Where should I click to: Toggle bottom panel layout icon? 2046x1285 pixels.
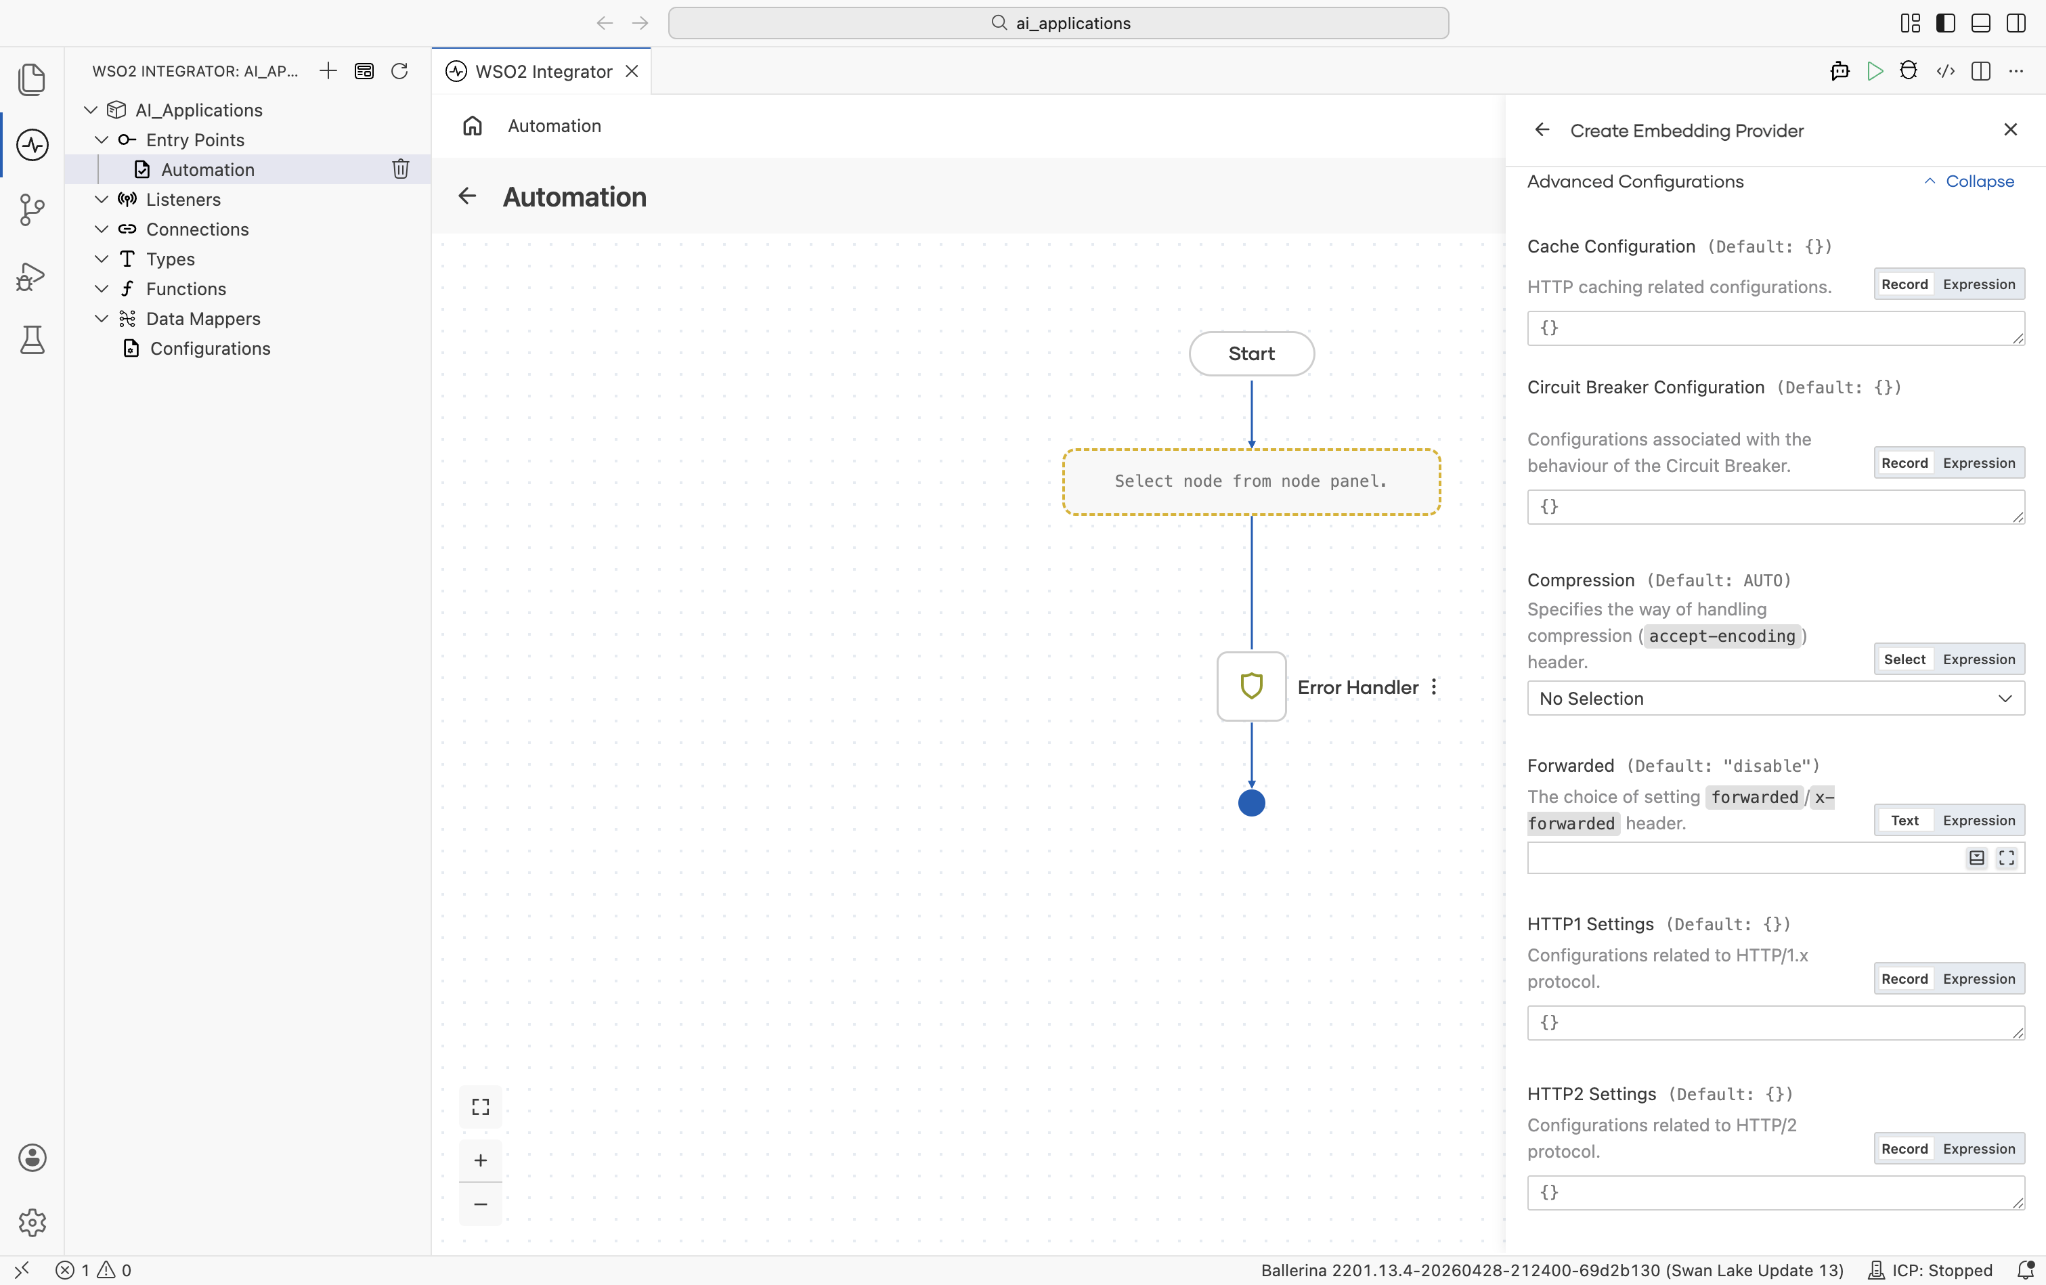(x=1980, y=23)
